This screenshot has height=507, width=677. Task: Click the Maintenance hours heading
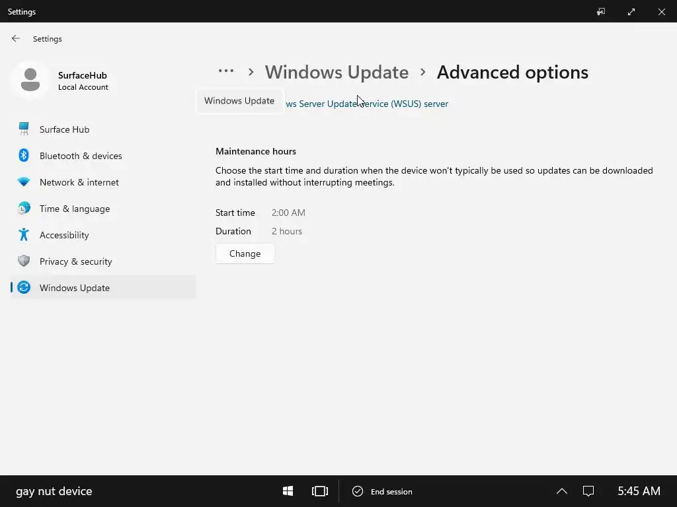256,151
